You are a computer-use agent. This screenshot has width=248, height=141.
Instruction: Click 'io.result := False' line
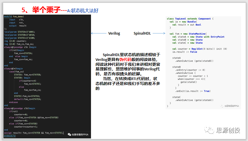pos(185,52)
